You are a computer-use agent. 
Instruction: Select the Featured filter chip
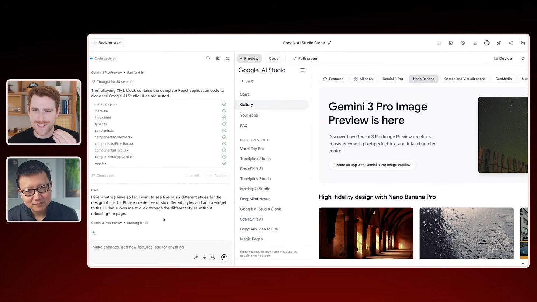click(333, 79)
